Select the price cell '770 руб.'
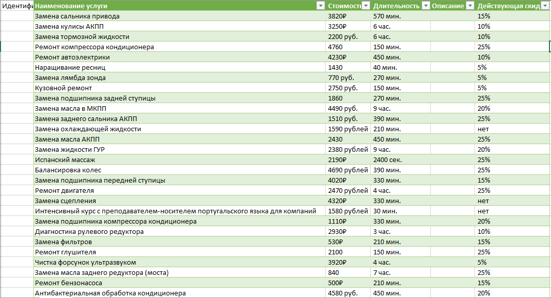 [x=348, y=77]
